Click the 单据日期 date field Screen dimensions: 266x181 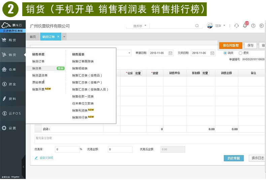pos(161,53)
